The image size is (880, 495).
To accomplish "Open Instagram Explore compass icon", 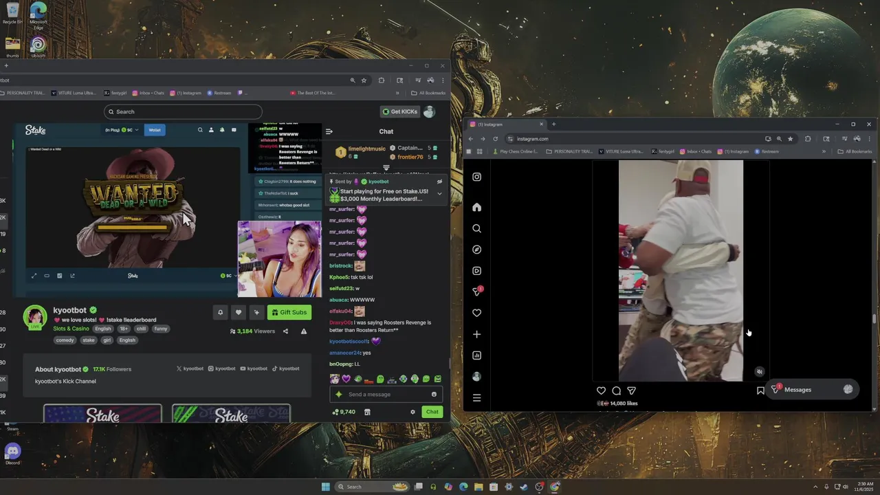I will pos(476,250).
